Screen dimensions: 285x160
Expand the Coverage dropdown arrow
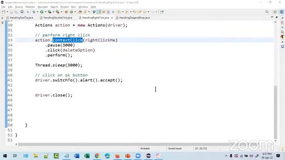[53, 12]
